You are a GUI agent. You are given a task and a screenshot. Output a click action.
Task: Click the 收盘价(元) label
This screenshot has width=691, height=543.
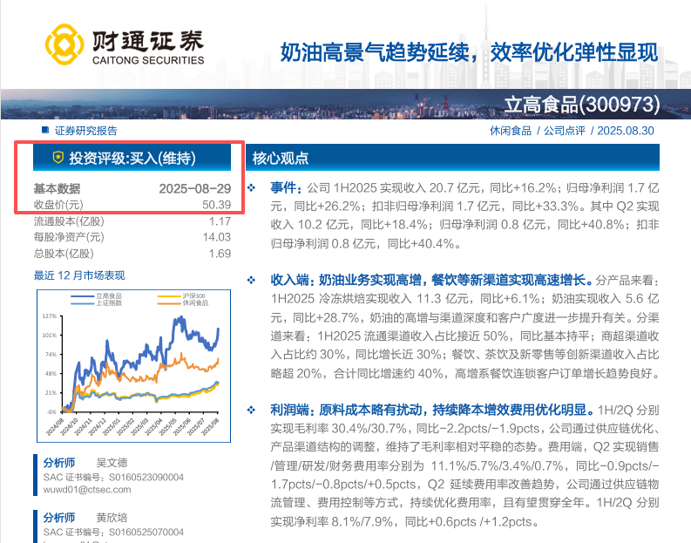pyautogui.click(x=58, y=205)
